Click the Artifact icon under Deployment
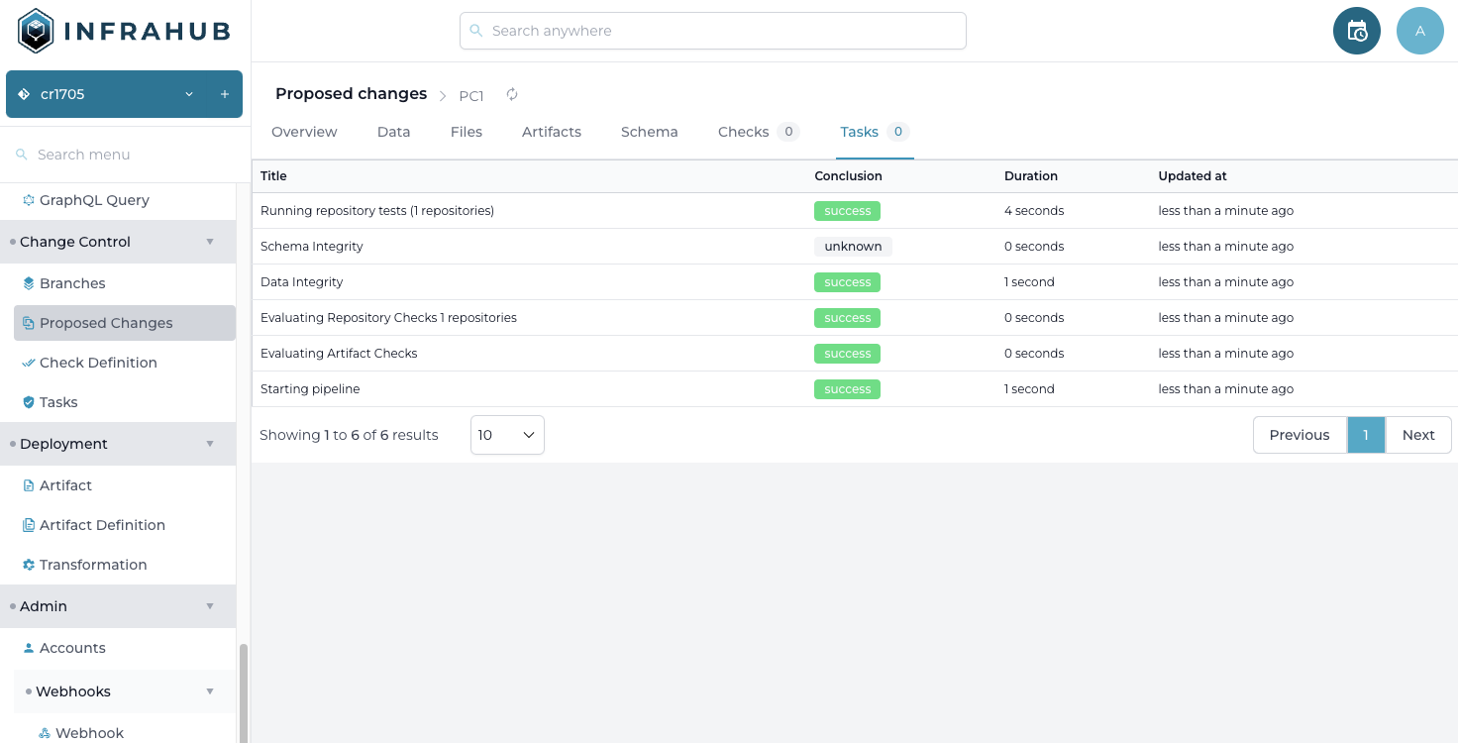This screenshot has height=743, width=1458. point(27,485)
